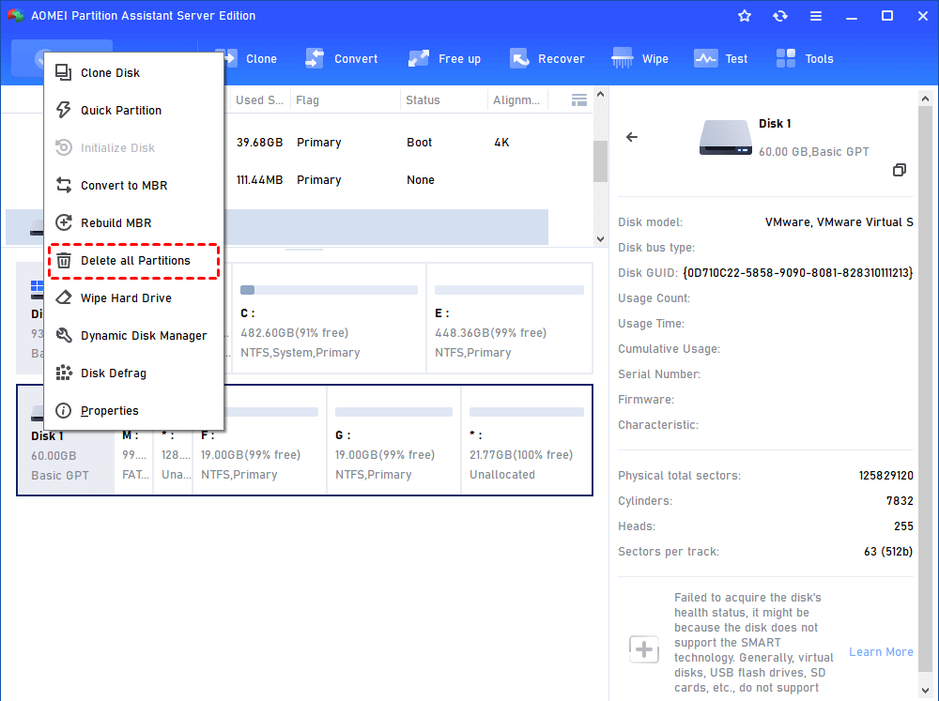Choose Quick Partition menu entry
The height and width of the screenshot is (701, 939).
133,110
